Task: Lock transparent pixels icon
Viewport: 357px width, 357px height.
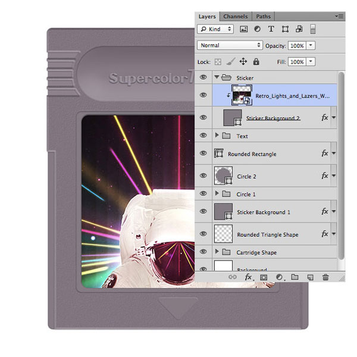Action: click(218, 62)
